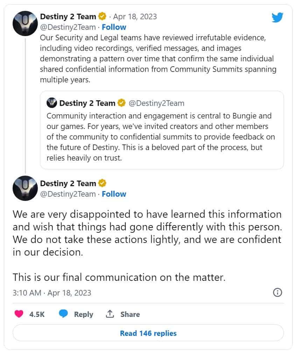Follow @Destiny2Team from the top tweet
The height and width of the screenshot is (352, 300).
[x=114, y=27]
